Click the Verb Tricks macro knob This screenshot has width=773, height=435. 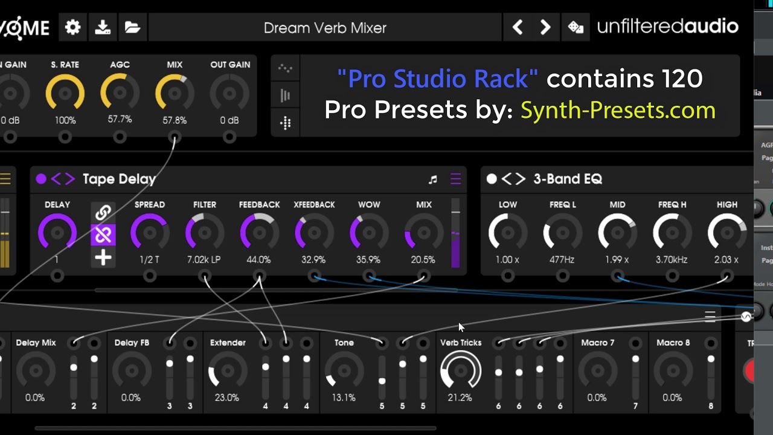[461, 370]
